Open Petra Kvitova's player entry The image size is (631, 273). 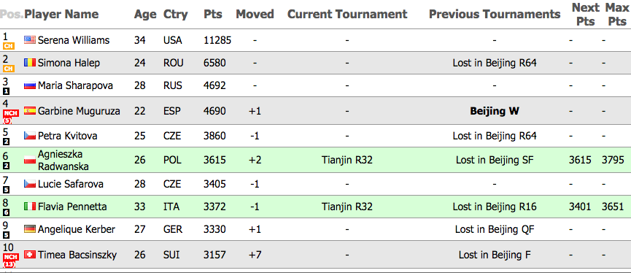pos(68,136)
